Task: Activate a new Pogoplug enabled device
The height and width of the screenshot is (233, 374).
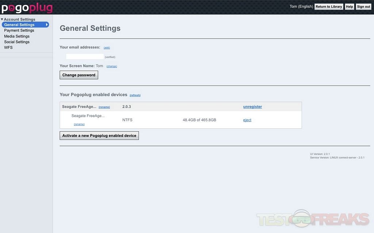Action: pyautogui.click(x=99, y=136)
